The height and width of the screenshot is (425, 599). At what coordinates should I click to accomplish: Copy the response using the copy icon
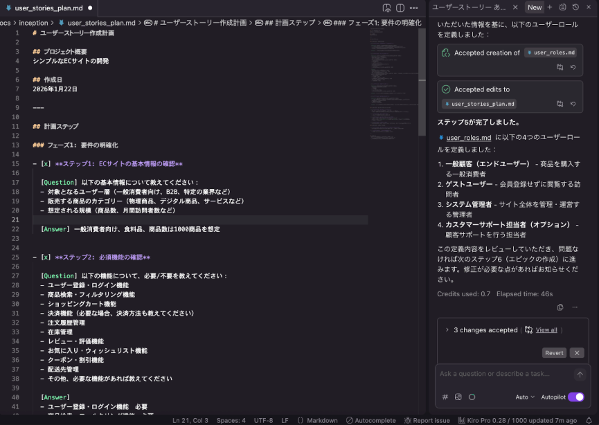[x=560, y=307]
